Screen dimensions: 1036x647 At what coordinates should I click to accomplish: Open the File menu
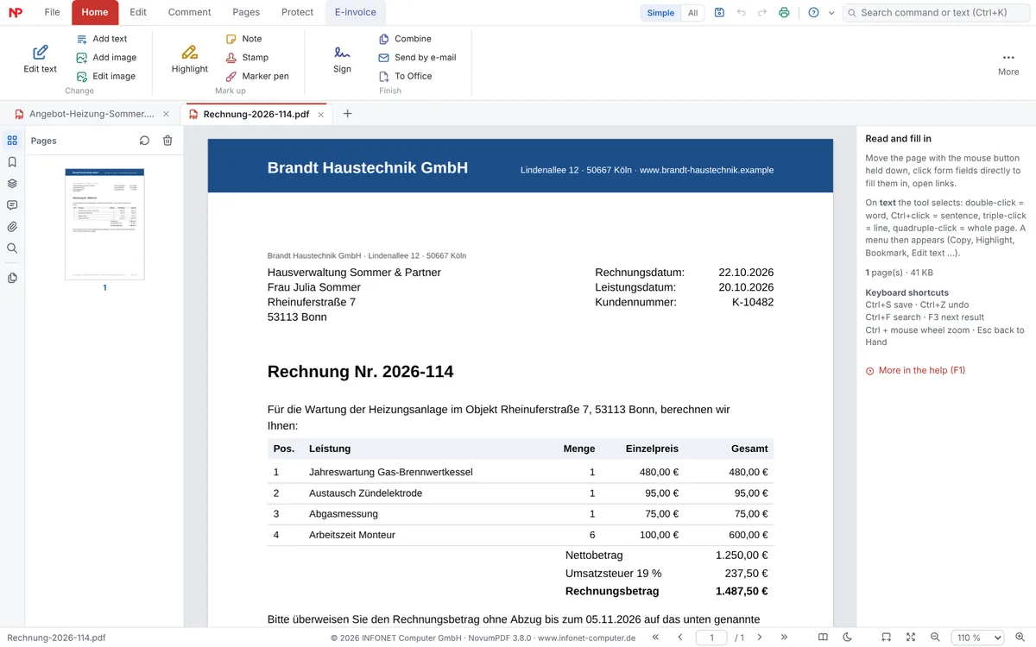point(53,12)
